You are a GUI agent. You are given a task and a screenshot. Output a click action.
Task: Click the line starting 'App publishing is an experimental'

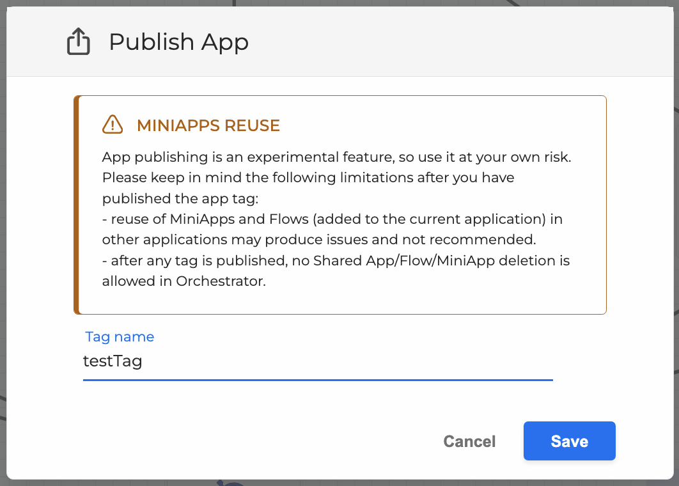tap(336, 157)
